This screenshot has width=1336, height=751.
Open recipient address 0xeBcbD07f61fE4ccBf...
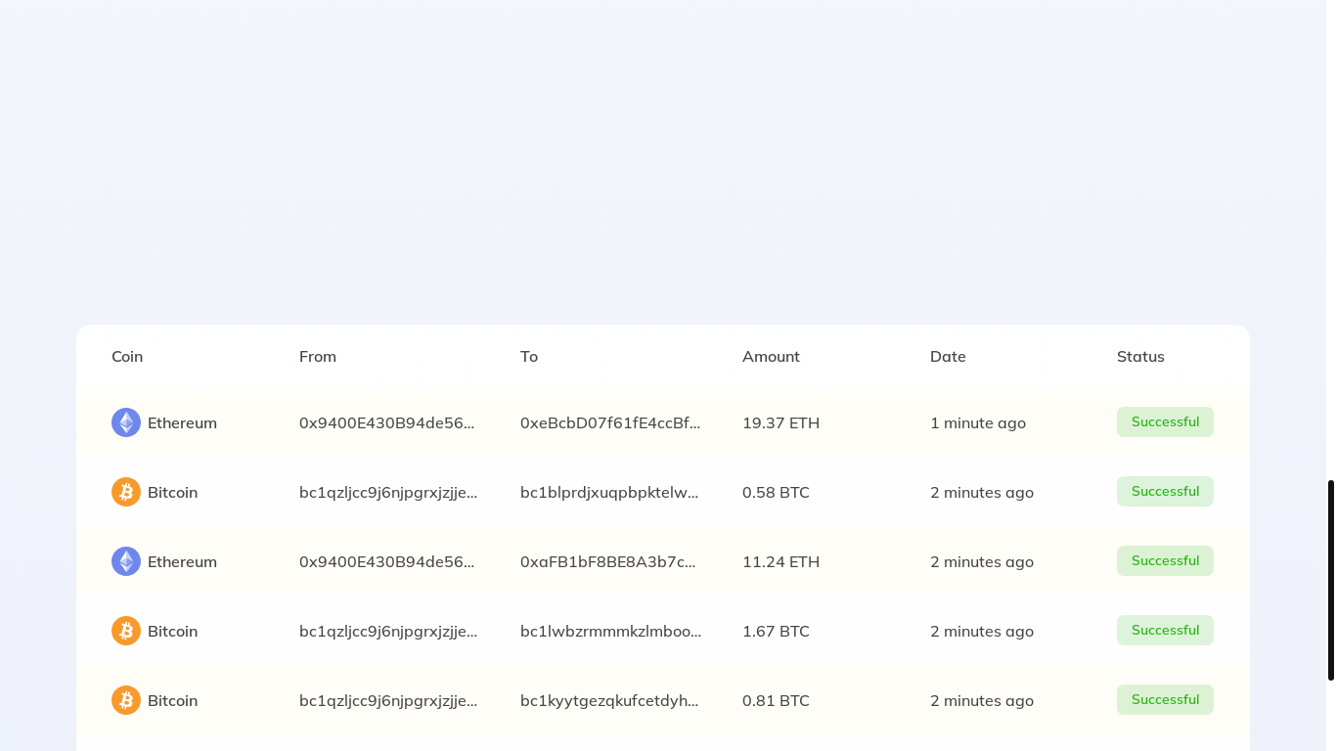[610, 423]
